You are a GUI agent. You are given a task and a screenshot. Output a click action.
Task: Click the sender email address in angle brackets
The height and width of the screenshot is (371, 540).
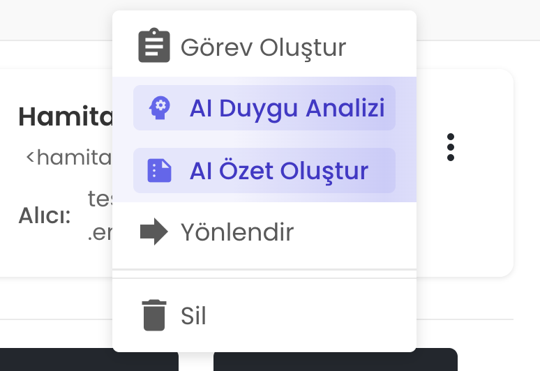[68, 158]
